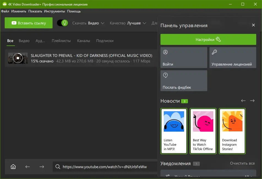
Task: Open the Послать фидбек tile
Action: coord(184,81)
